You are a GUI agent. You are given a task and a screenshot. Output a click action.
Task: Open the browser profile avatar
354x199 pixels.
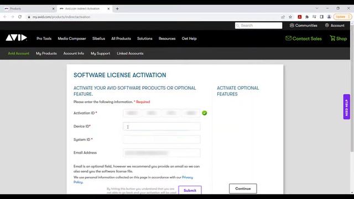pos(329,17)
